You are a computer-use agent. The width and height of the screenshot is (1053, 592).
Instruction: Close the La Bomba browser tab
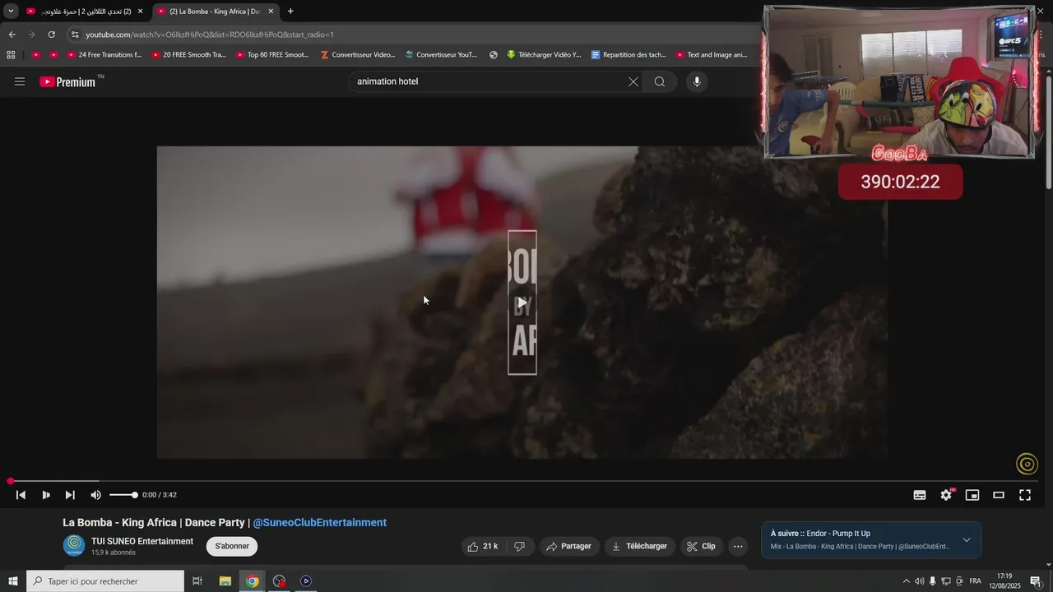click(271, 12)
